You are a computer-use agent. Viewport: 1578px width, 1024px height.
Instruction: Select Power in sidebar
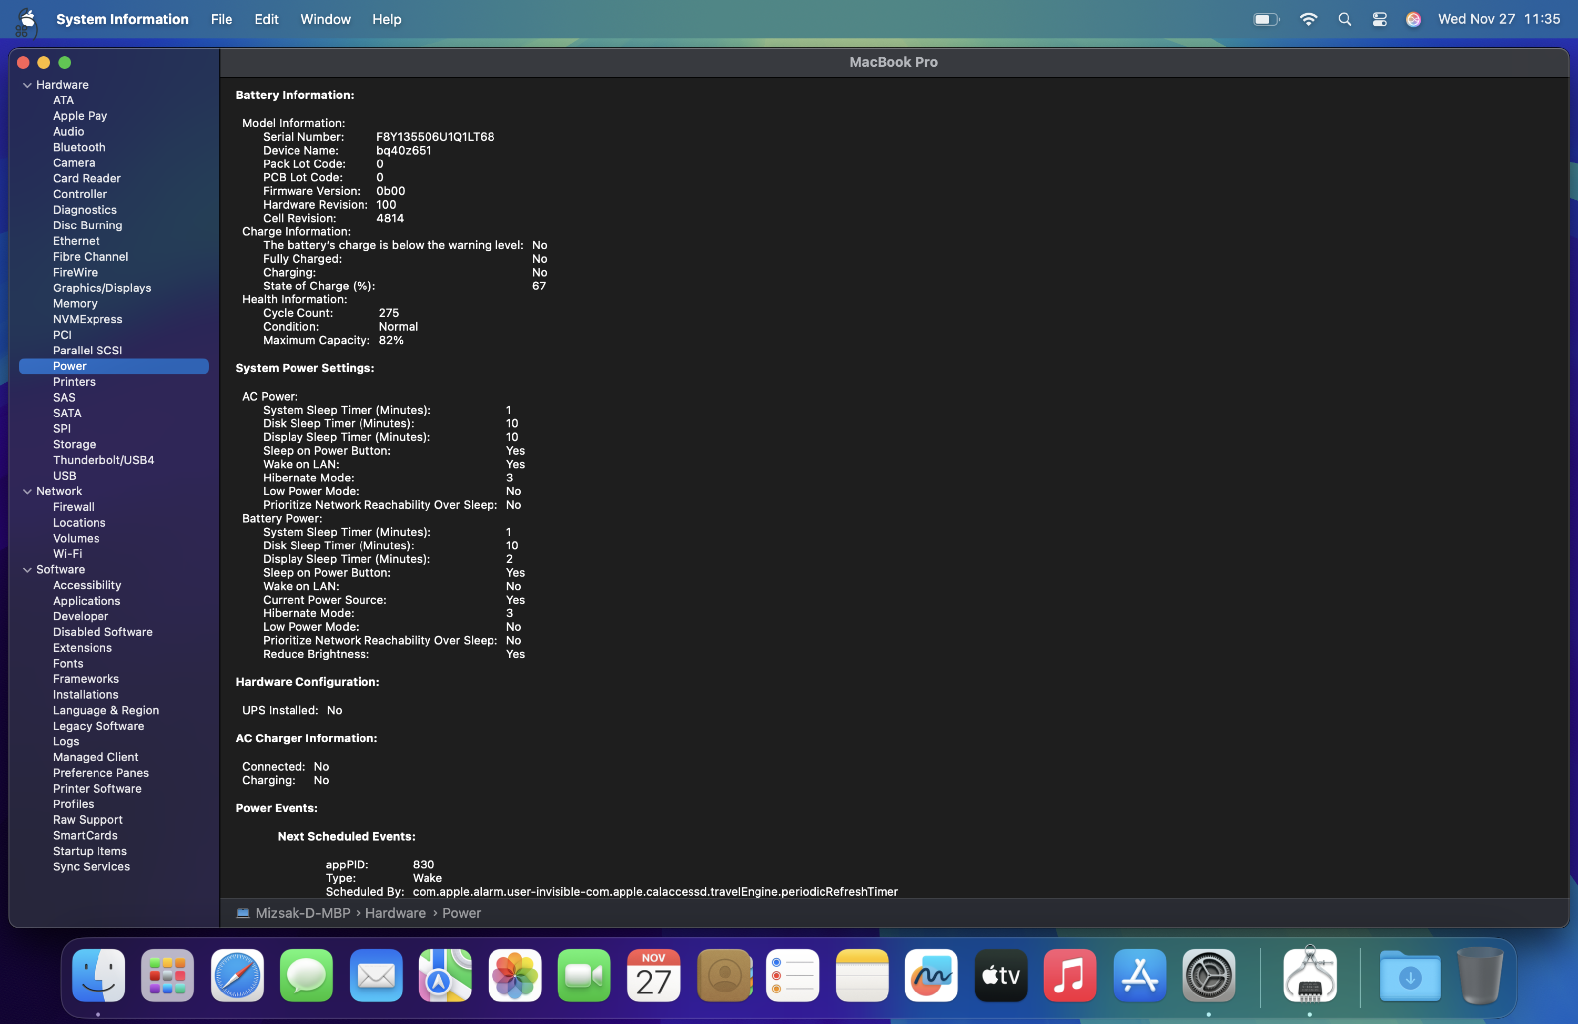(114, 366)
